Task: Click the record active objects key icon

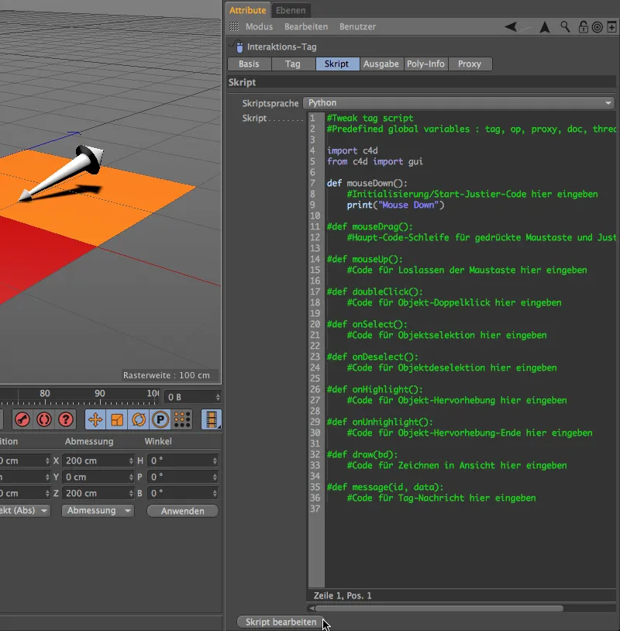Action: point(22,419)
